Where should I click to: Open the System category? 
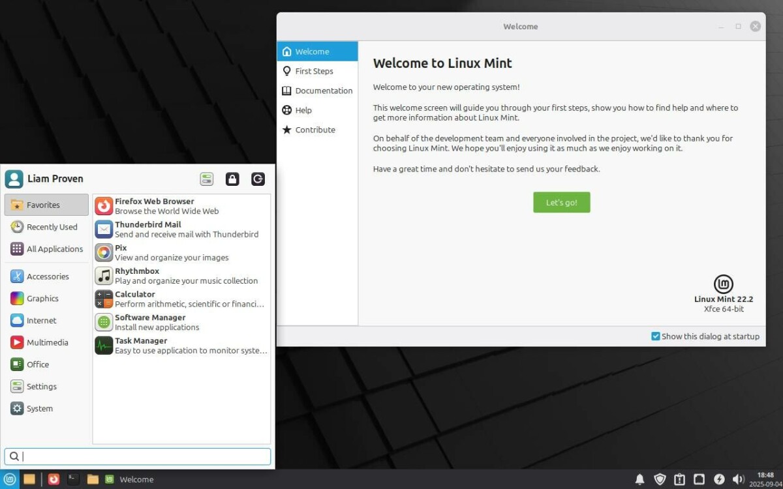(46, 409)
